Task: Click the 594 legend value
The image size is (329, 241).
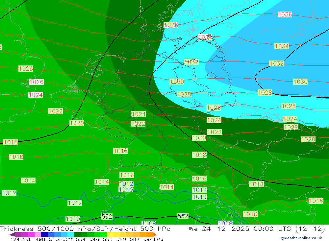Action: tap(148, 239)
